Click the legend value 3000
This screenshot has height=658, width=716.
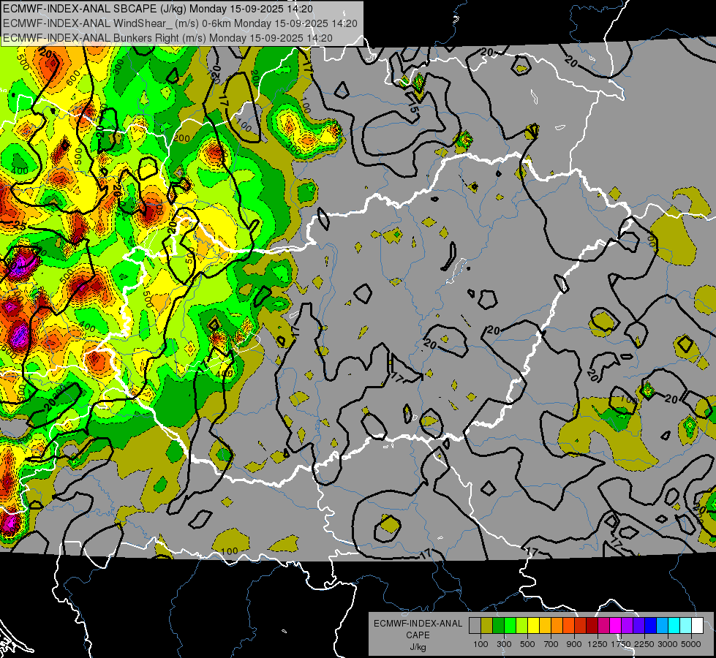[x=668, y=644]
